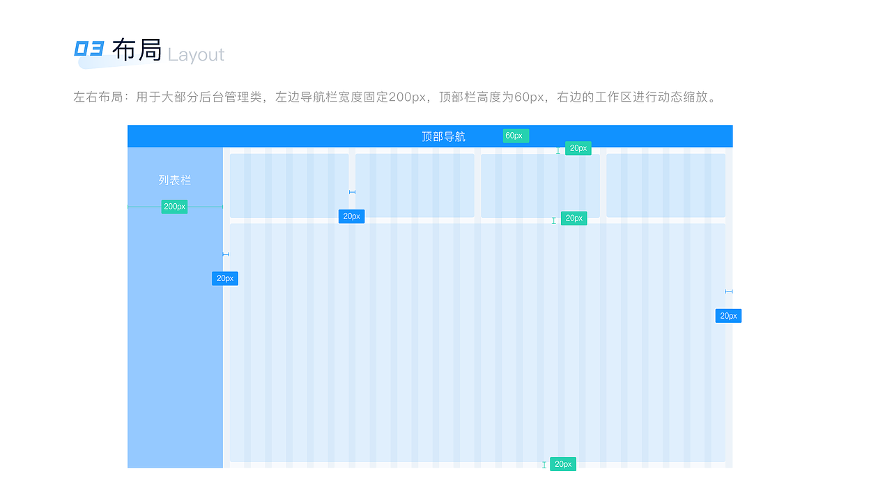
Task: Click the 03 section number
Action: point(89,49)
